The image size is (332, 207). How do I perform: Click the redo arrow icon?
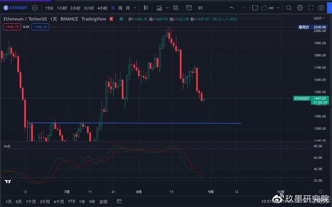243,8
